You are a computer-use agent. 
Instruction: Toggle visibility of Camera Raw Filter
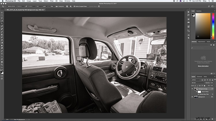(198, 94)
